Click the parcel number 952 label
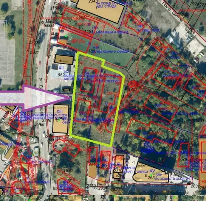This screenshot has height=201, width=206. (x=61, y=75)
